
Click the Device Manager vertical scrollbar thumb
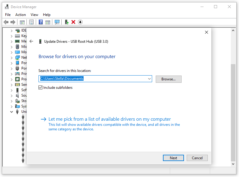point(233,111)
